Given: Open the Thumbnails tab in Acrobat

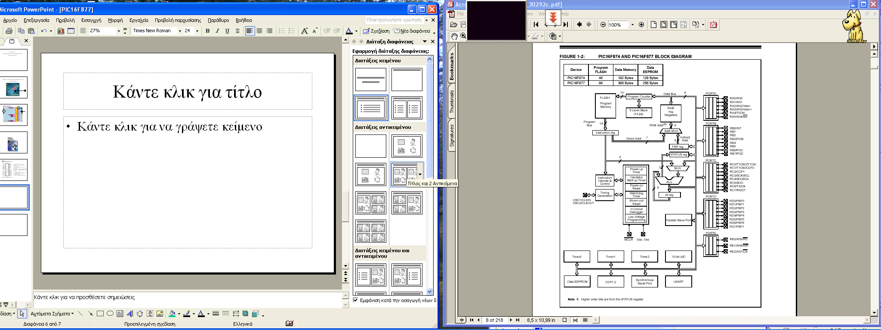Looking at the screenshot, I should pos(452,101).
